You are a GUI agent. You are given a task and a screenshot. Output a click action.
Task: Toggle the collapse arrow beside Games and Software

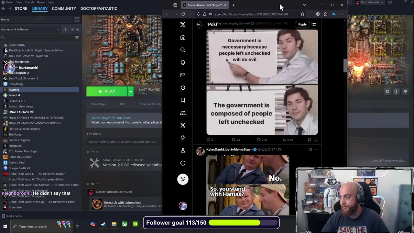click(65, 29)
